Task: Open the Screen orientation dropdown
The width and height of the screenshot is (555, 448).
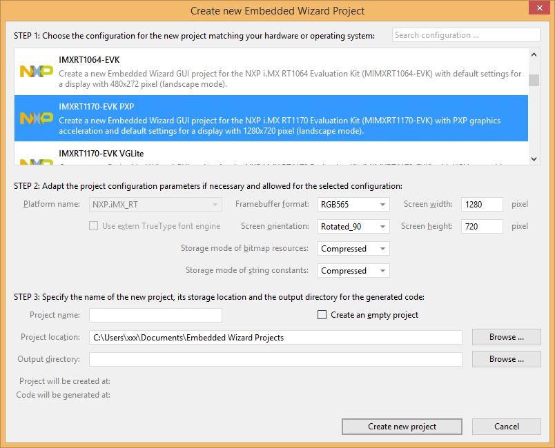Action: [x=353, y=226]
